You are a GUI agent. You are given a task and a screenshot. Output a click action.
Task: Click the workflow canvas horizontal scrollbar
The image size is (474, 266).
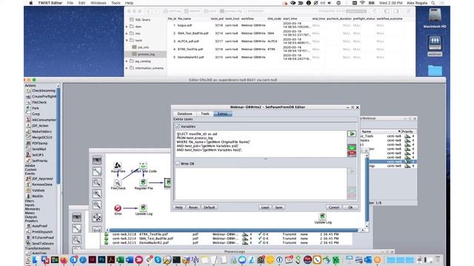[234, 230]
